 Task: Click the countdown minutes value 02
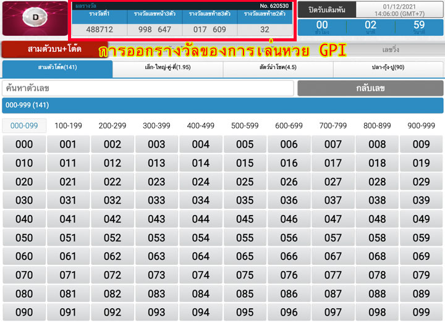(x=371, y=25)
